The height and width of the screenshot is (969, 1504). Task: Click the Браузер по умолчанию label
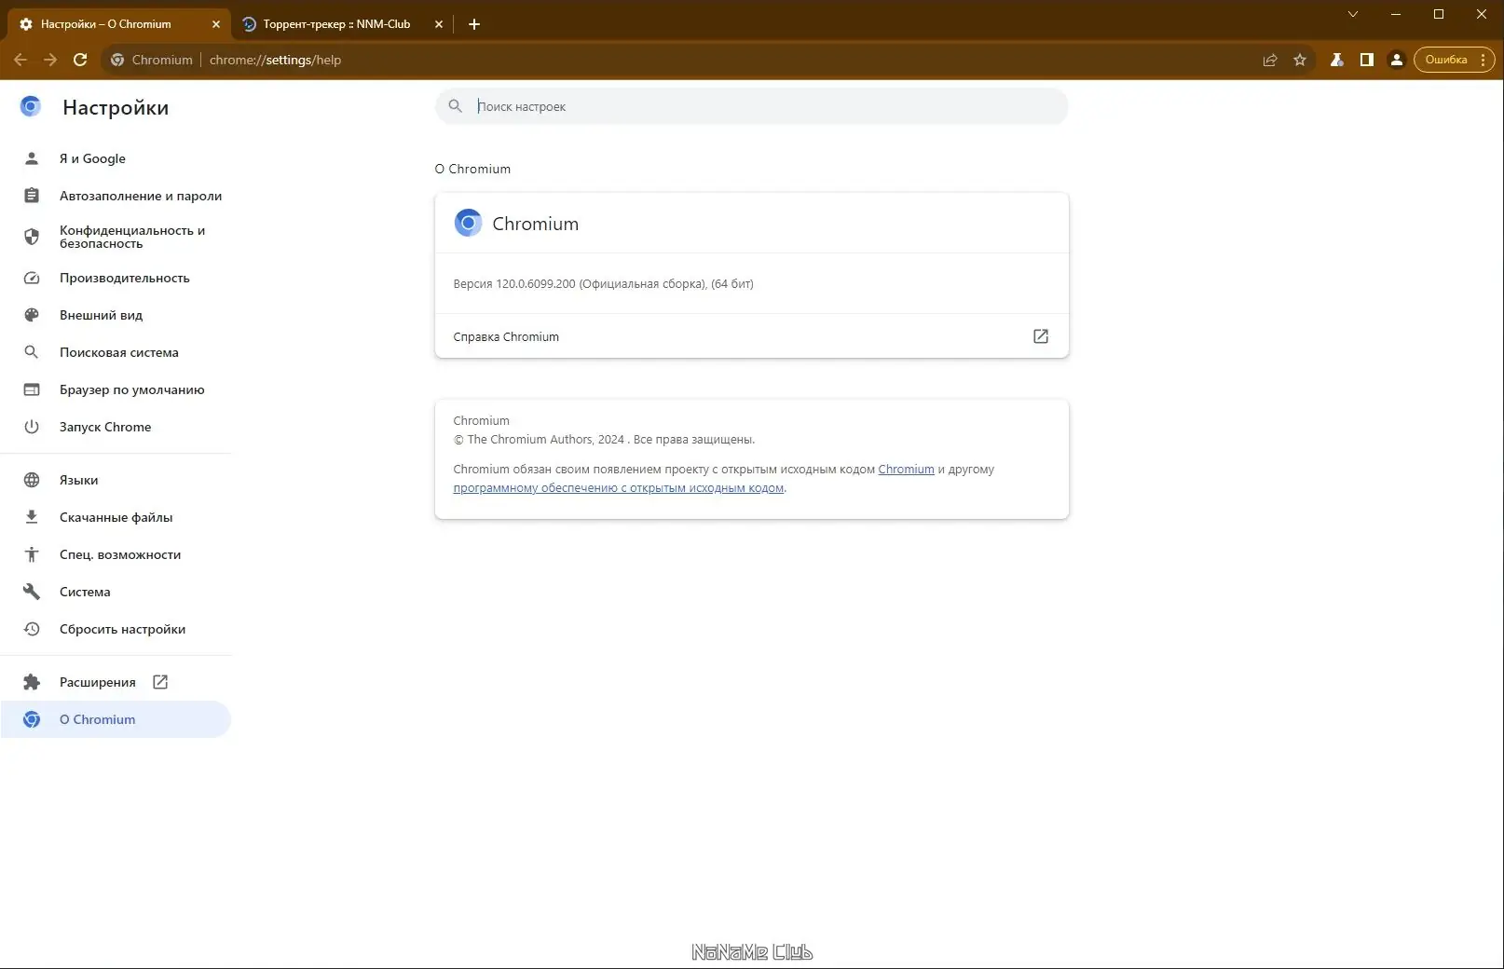[132, 389]
